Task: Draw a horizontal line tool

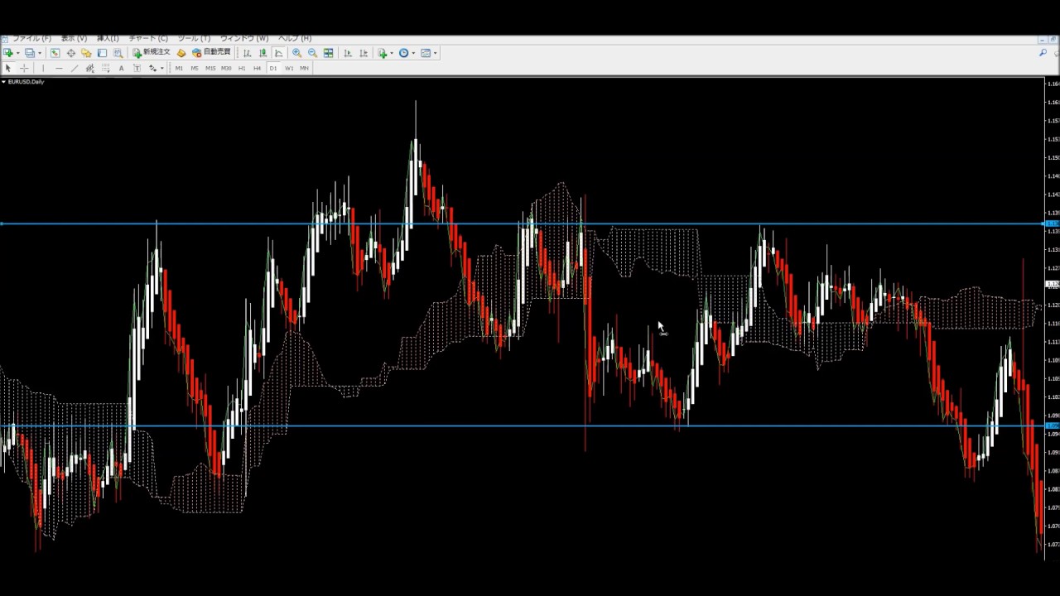Action: [x=58, y=68]
